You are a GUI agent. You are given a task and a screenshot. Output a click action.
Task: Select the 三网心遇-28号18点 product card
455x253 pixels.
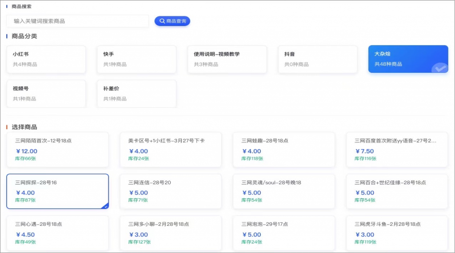[x=58, y=233]
